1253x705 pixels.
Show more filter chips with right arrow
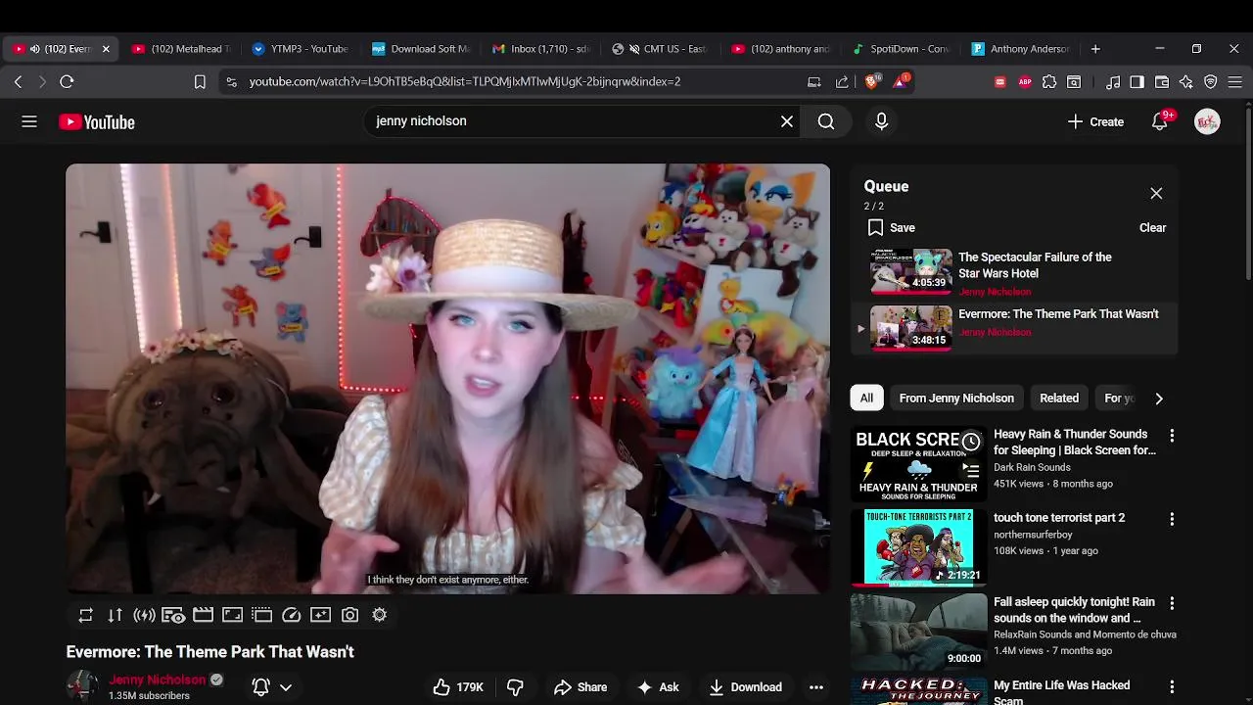click(x=1159, y=398)
